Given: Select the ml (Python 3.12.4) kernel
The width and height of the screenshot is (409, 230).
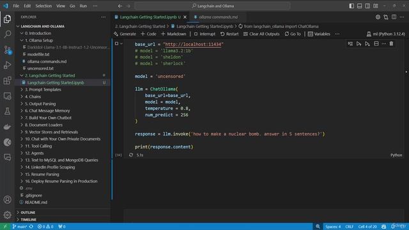Looking at the screenshot, I should [x=386, y=34].
